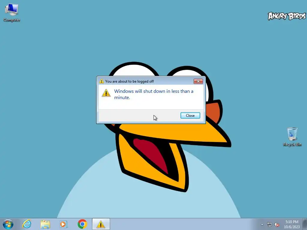
Task: Select the Computer desktop icon
Action: [x=12, y=12]
